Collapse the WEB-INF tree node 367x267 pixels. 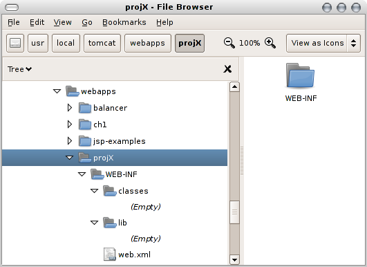point(82,174)
